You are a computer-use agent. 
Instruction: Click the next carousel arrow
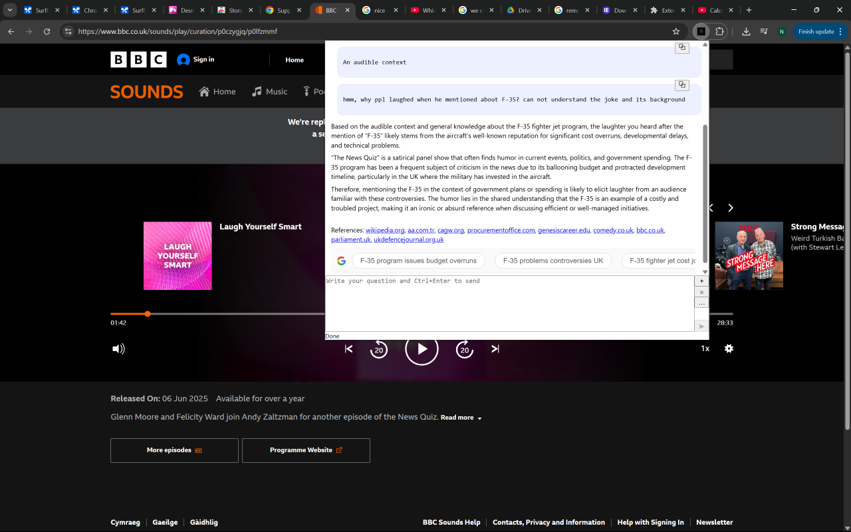tap(730, 207)
